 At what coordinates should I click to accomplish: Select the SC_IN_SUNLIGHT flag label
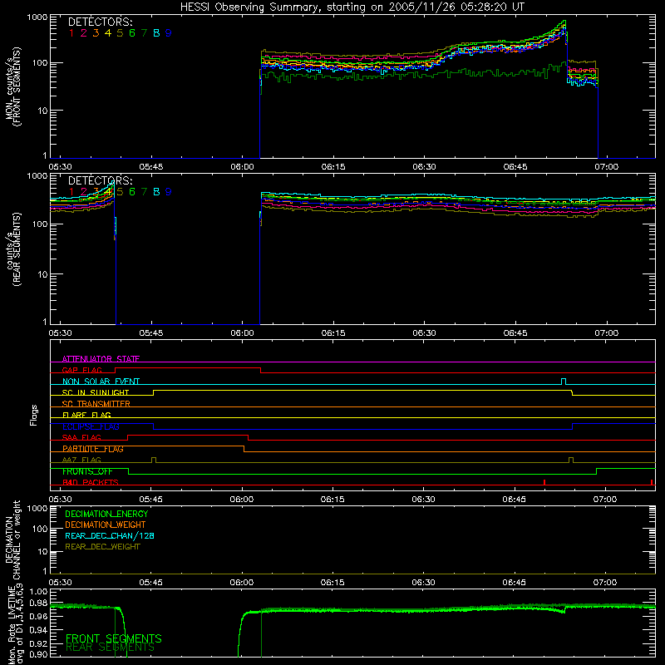click(x=96, y=392)
